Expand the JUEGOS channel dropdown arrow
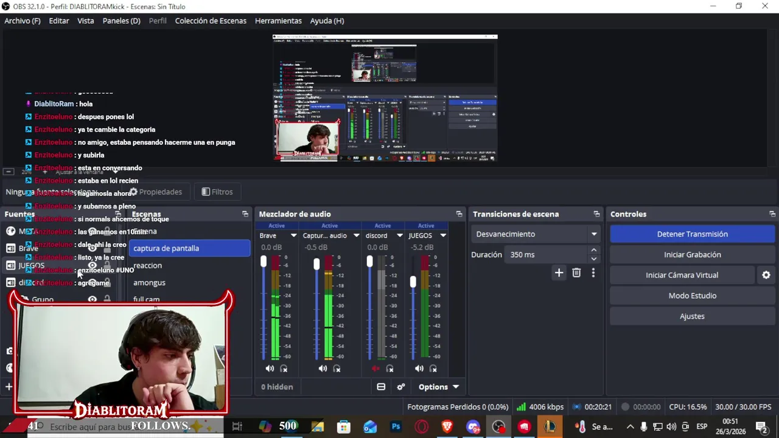 point(443,235)
